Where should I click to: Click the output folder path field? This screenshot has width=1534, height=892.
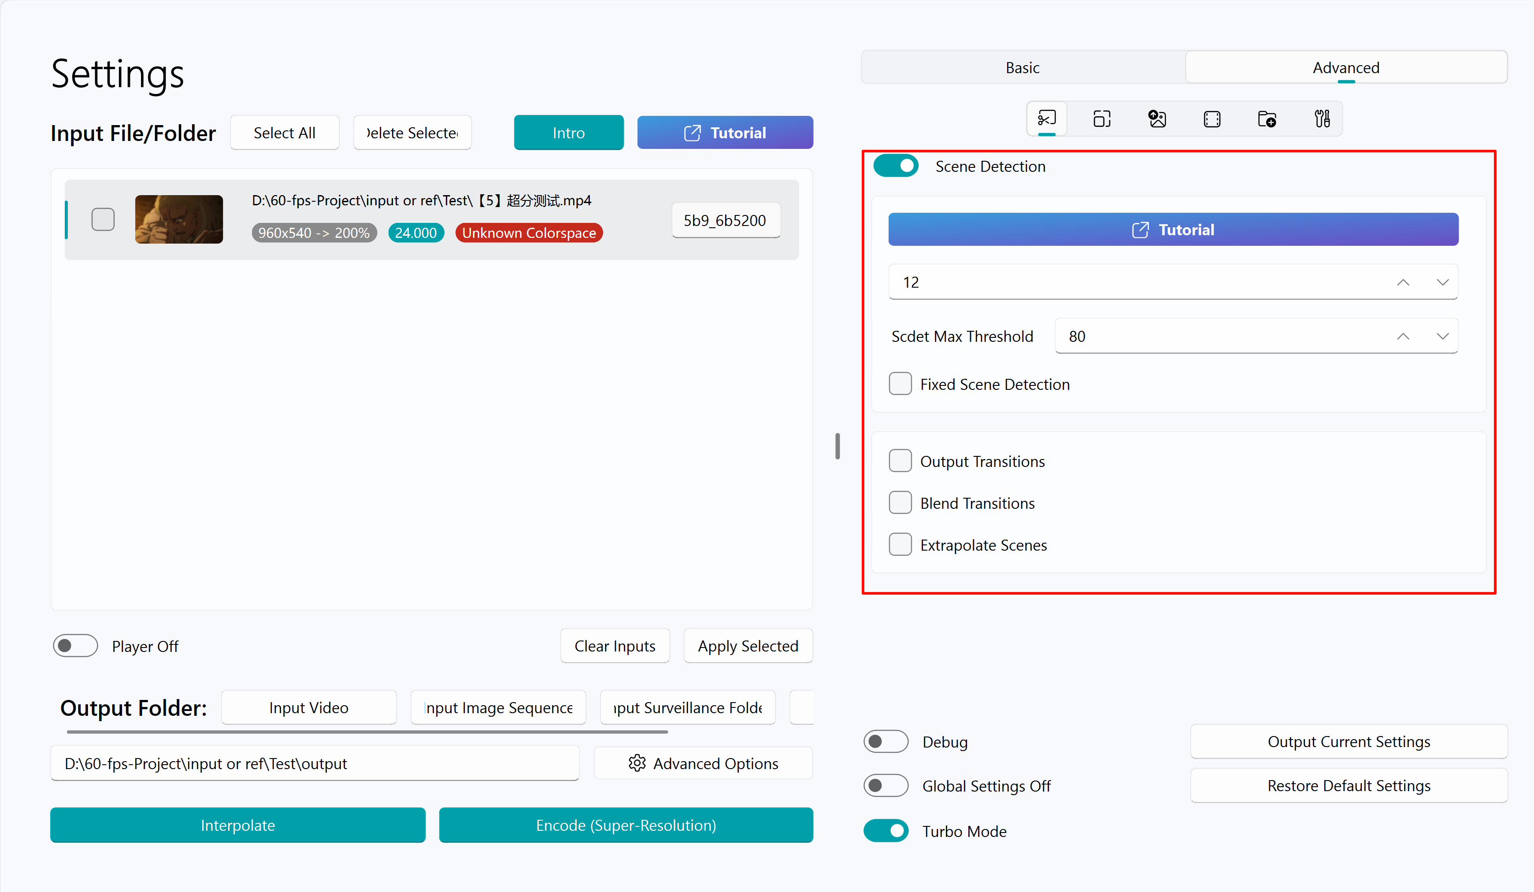tap(315, 764)
